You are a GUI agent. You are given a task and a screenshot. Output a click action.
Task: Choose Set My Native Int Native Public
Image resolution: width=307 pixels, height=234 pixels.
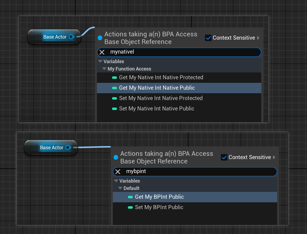[x=157, y=109]
